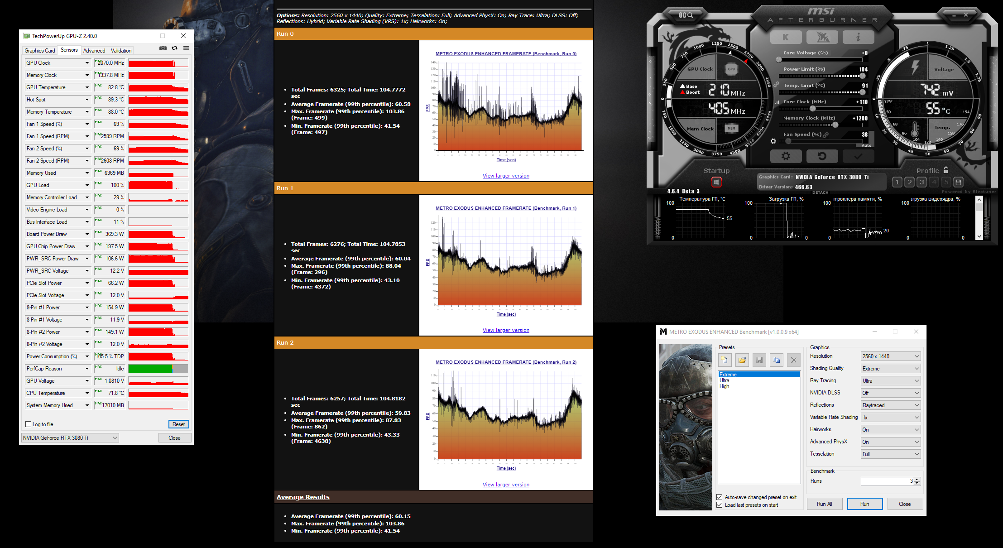The height and width of the screenshot is (548, 1003).
Task: Click GPU-Z screenshot camera icon
Action: pos(163,48)
